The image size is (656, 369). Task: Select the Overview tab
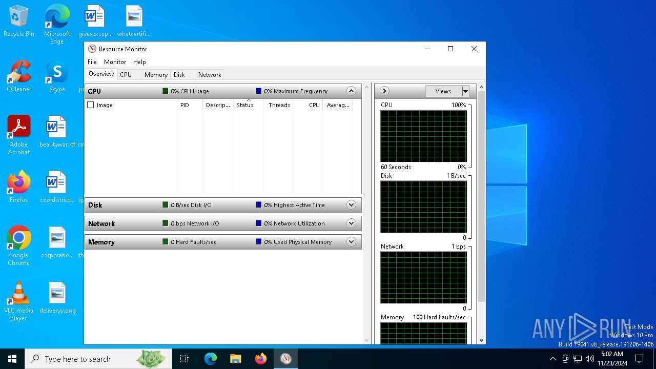point(101,74)
